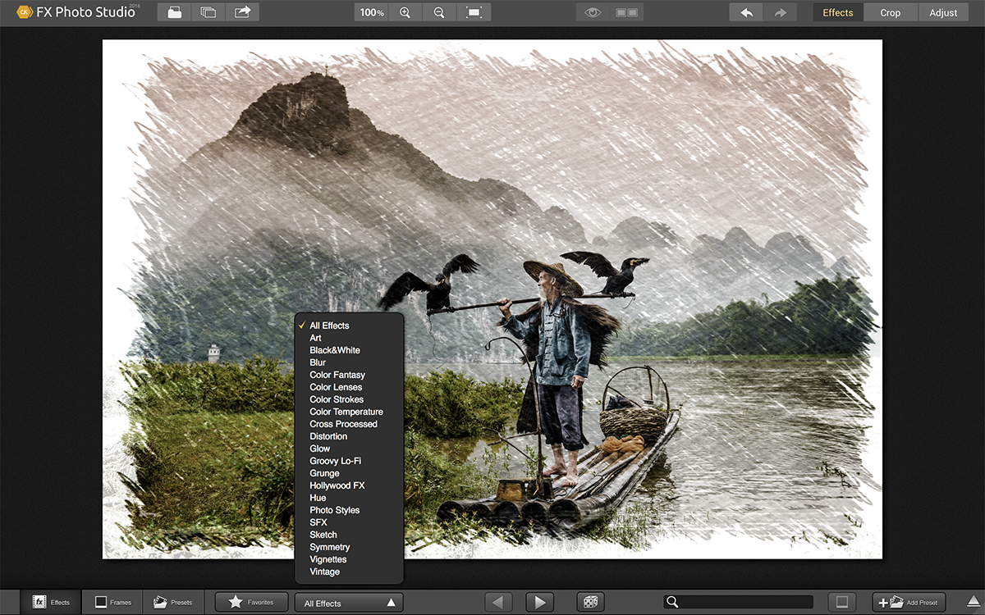The width and height of the screenshot is (985, 615).
Task: Click the share/export icon
Action: click(242, 12)
